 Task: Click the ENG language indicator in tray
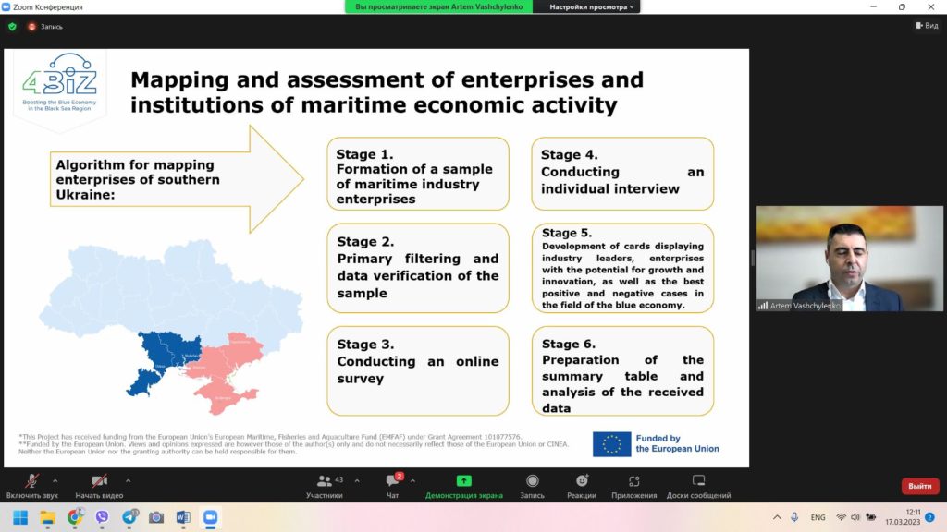818,517
